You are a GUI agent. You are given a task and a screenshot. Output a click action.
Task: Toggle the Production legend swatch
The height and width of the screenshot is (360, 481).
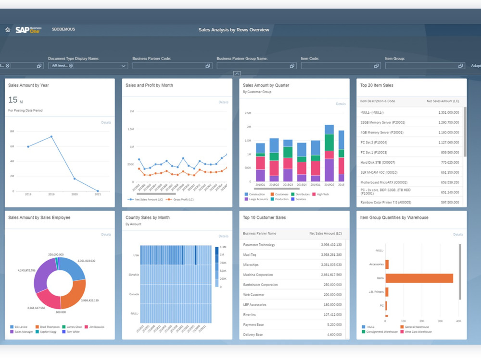point(272,199)
